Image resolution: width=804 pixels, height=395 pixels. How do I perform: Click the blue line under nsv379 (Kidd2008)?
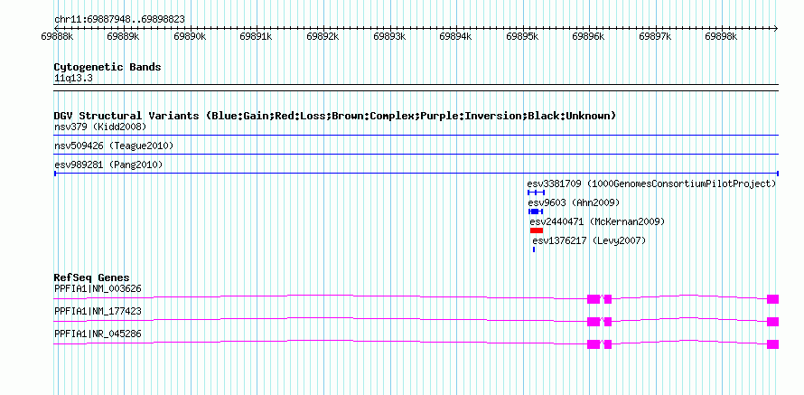point(416,135)
